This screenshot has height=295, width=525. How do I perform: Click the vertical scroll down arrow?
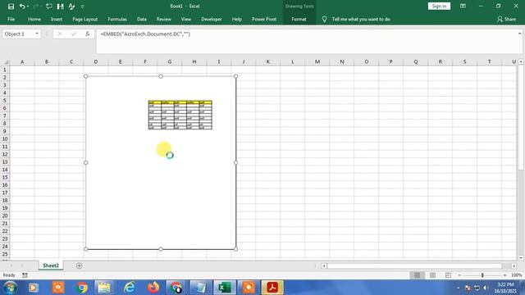tap(521, 258)
